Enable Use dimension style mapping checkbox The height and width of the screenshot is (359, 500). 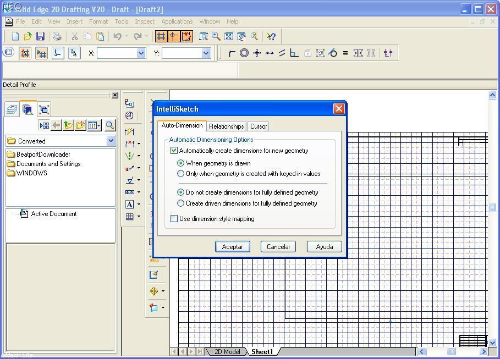coord(174,219)
